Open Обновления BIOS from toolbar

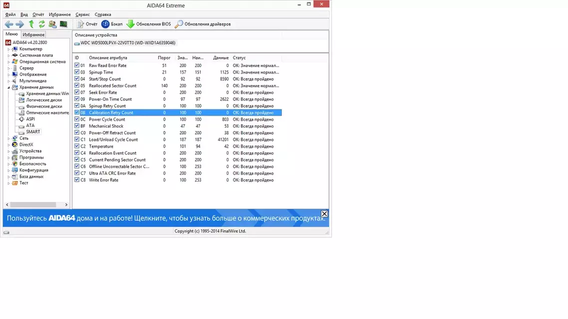click(149, 24)
